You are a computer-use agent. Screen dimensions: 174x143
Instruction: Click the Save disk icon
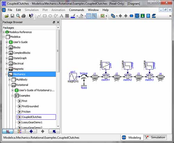[12, 16]
